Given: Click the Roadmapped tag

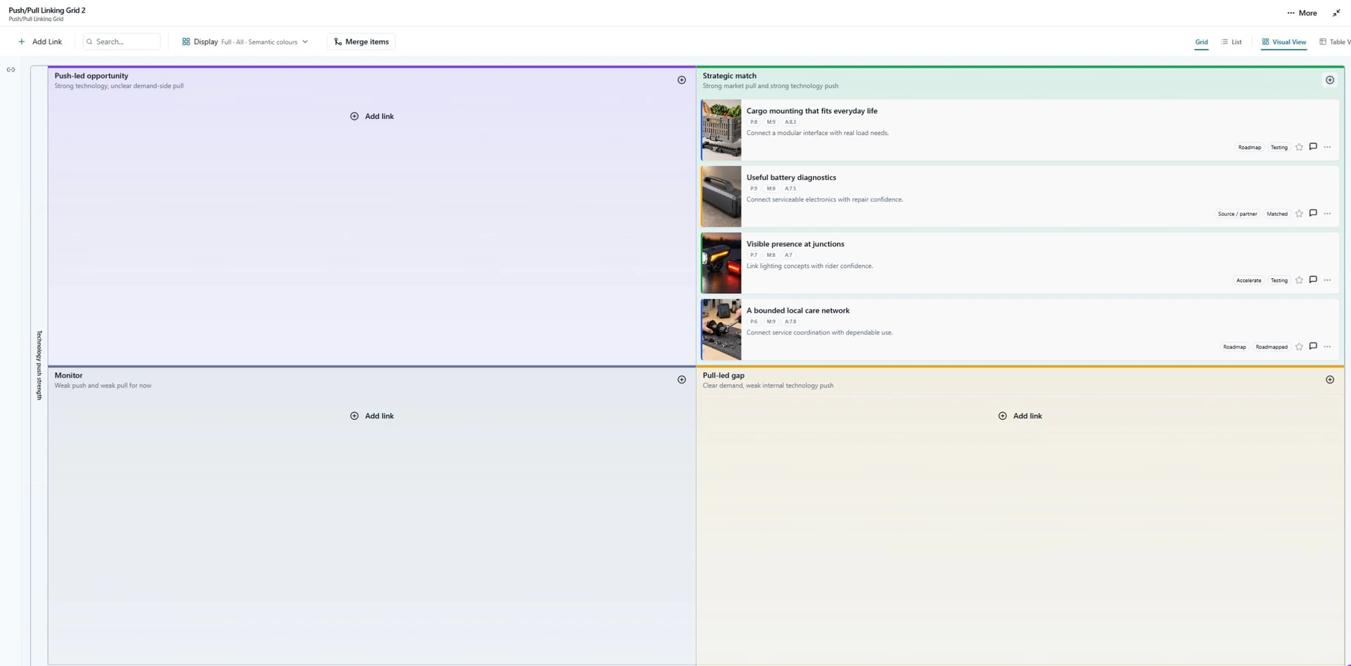Looking at the screenshot, I should pos(1271,347).
